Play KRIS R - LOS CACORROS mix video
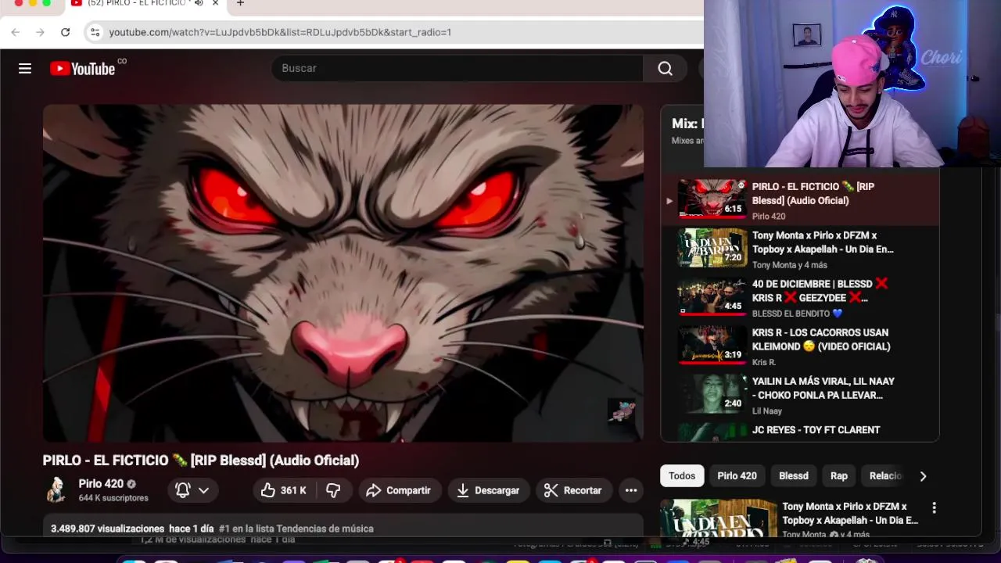1001x563 pixels. 800,346
